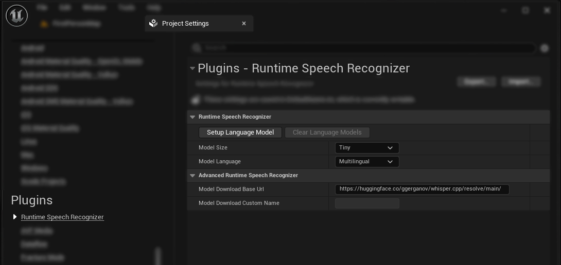Open the Model Language dropdown set to Multilingual
561x265 pixels.
[366, 162]
